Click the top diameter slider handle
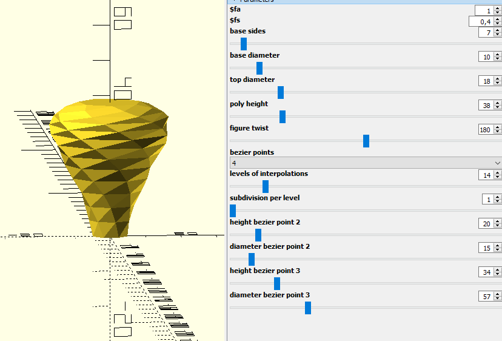Viewport: 502px width, 341px height. tap(281, 93)
